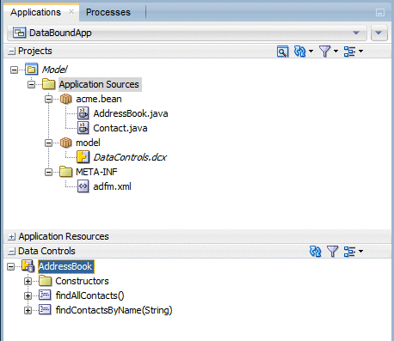The width and height of the screenshot is (394, 341).
Task: Collapse the Application Sources node
Action: (31, 84)
